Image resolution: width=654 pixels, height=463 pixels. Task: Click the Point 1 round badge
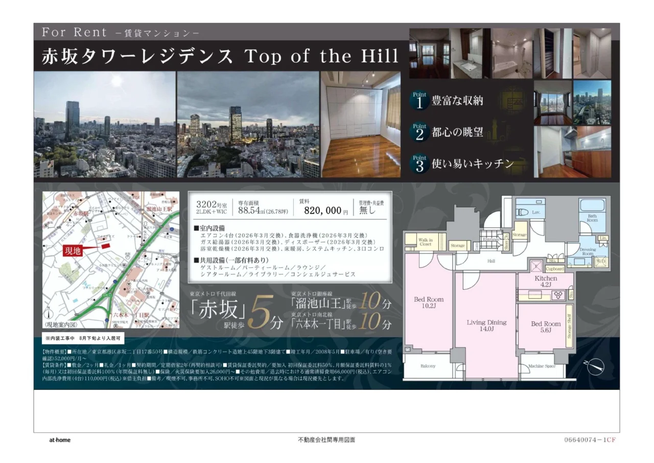[x=419, y=100]
